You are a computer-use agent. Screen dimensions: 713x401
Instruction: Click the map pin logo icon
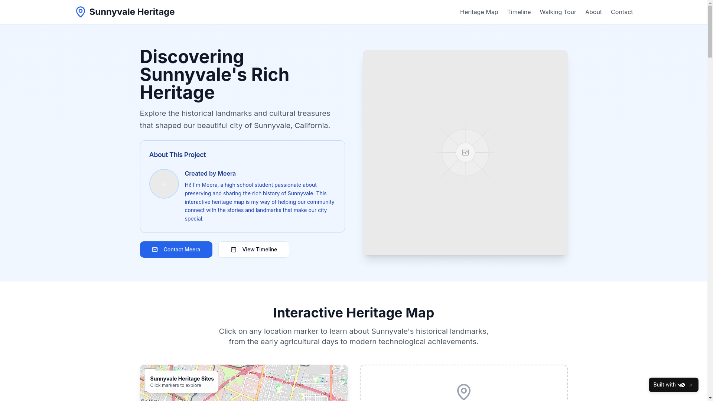[80, 12]
